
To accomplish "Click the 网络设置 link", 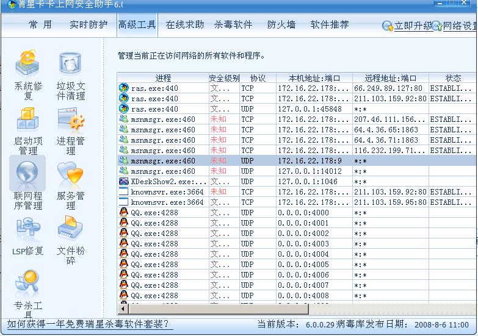I will pos(460,26).
